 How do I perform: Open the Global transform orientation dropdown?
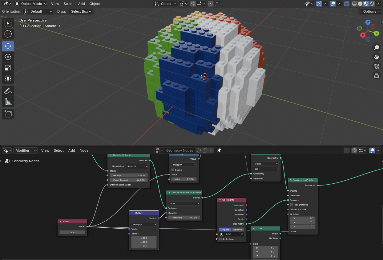tap(165, 4)
